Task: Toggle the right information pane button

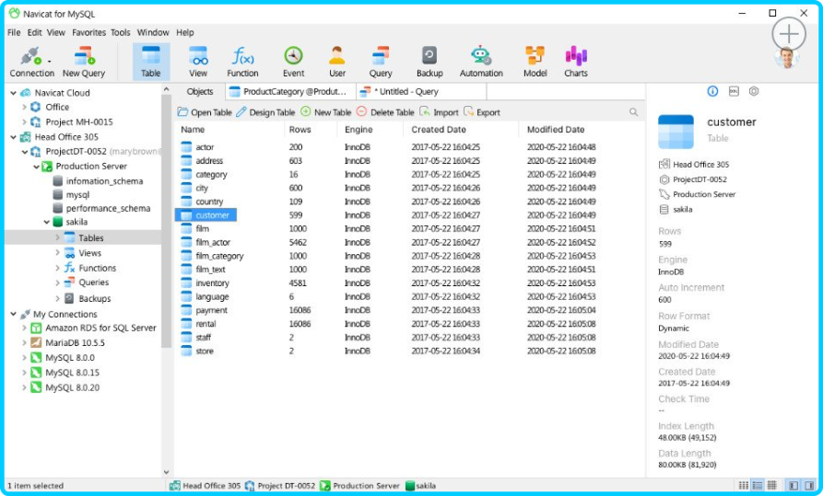Action: (809, 485)
